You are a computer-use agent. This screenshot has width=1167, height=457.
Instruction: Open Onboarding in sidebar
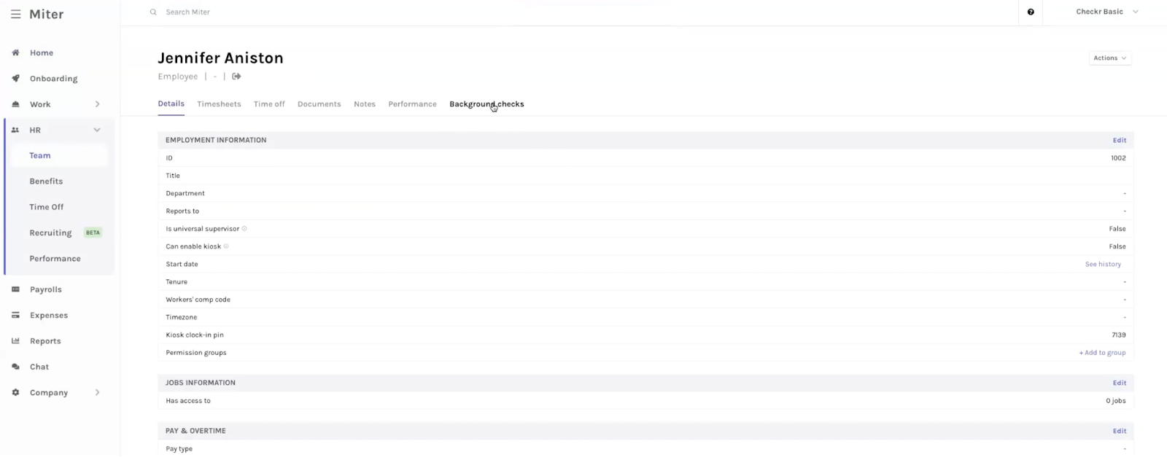53,79
